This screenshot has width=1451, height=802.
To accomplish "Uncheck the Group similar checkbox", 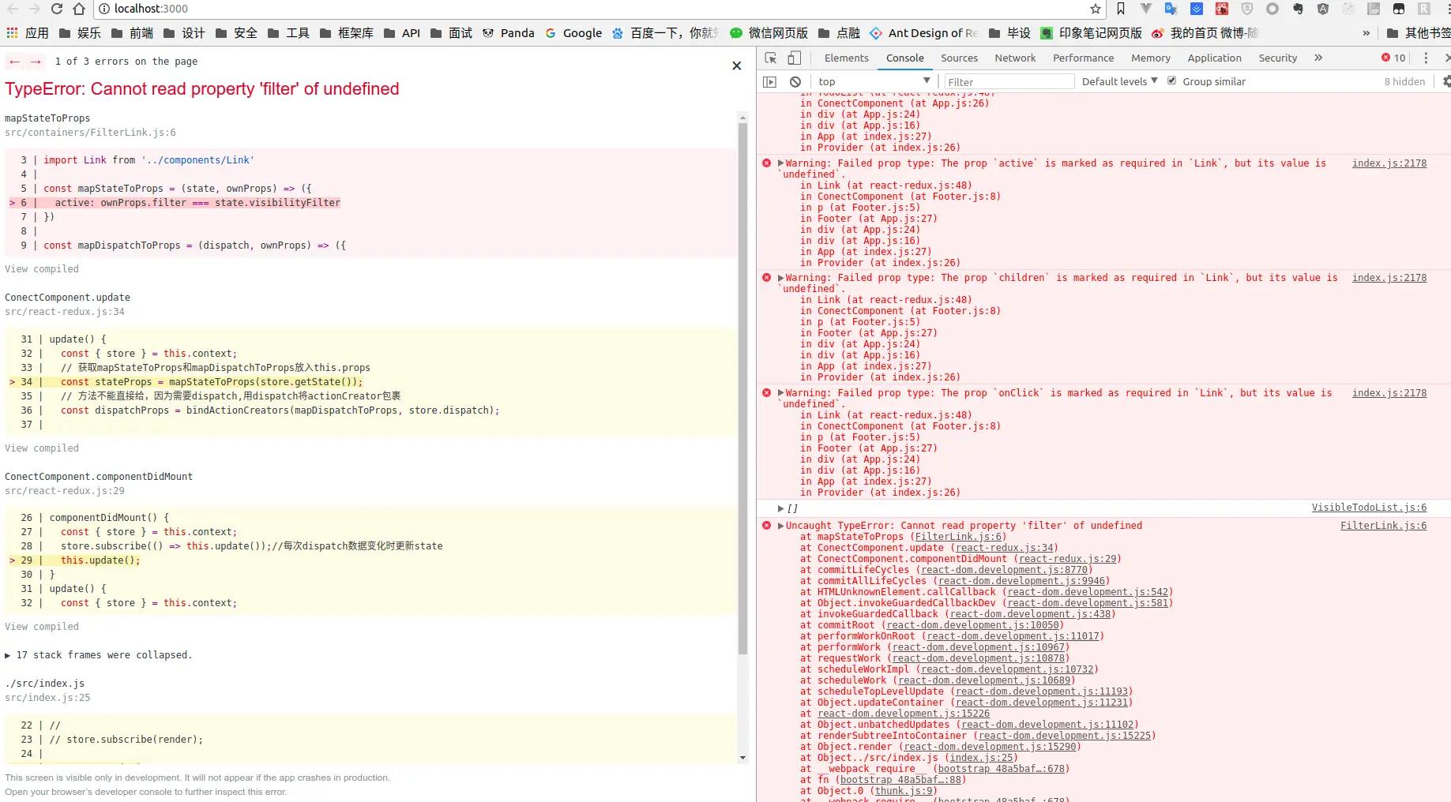I will coord(1172,81).
